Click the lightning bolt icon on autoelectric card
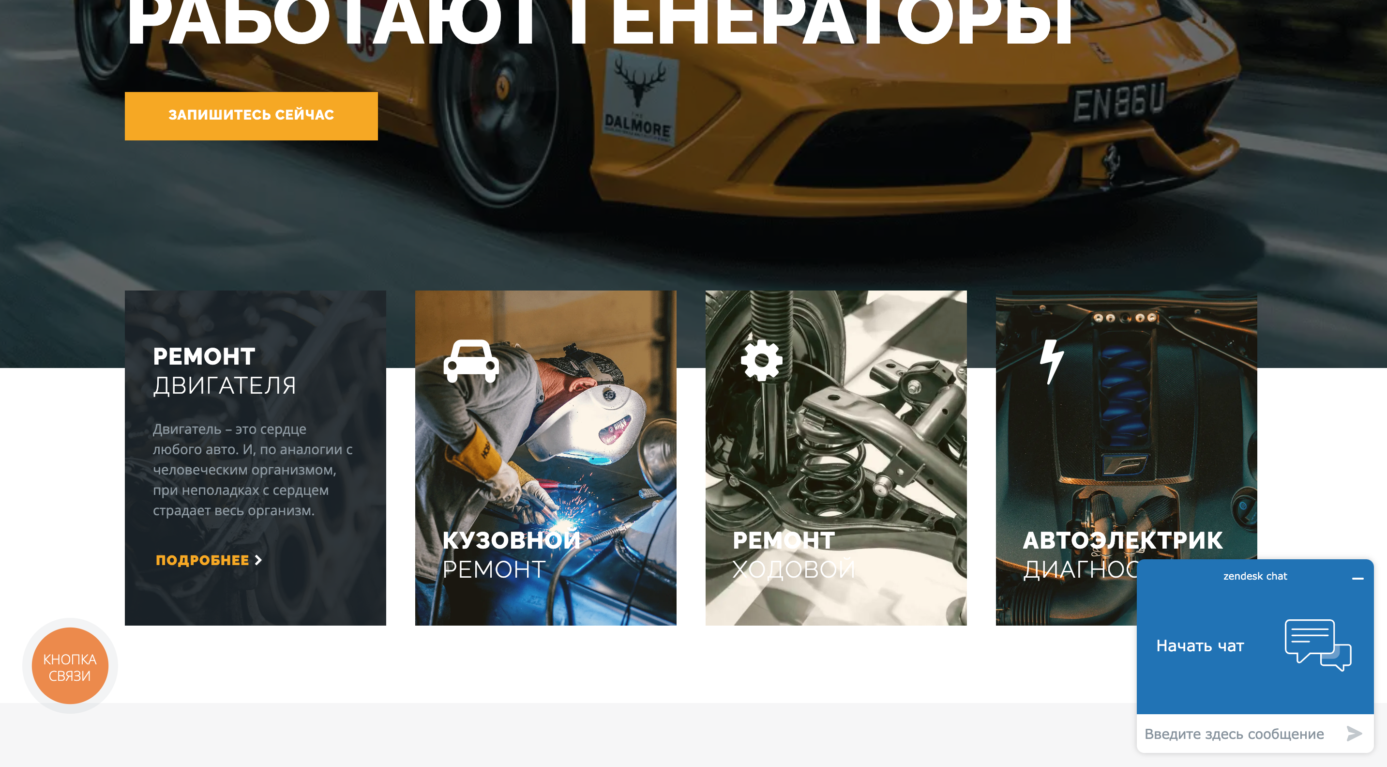The width and height of the screenshot is (1387, 767). point(1052,361)
